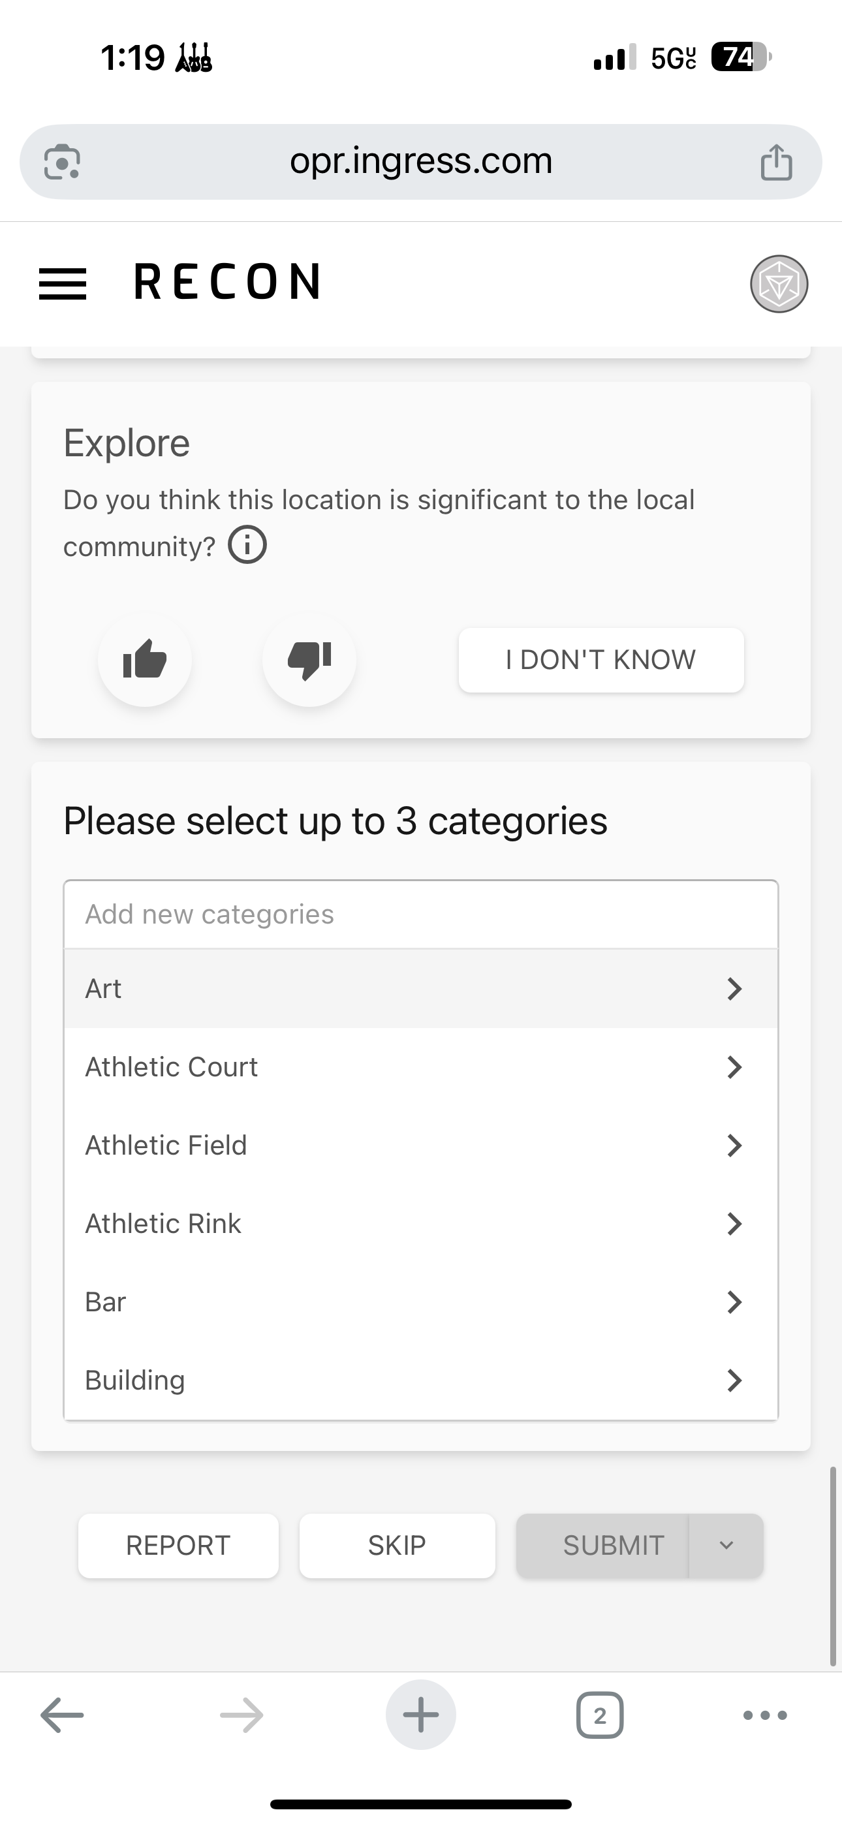The height and width of the screenshot is (1825, 842).
Task: Open the hamburger navigation menu
Action: tap(63, 283)
